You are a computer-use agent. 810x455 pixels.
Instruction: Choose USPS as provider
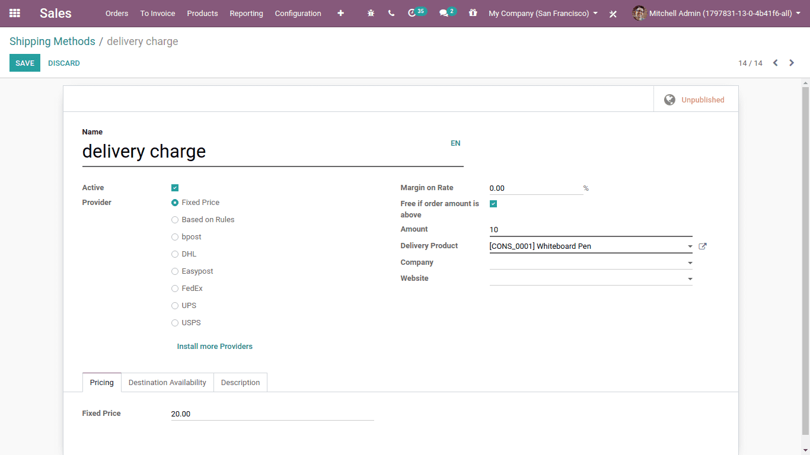[175, 323]
